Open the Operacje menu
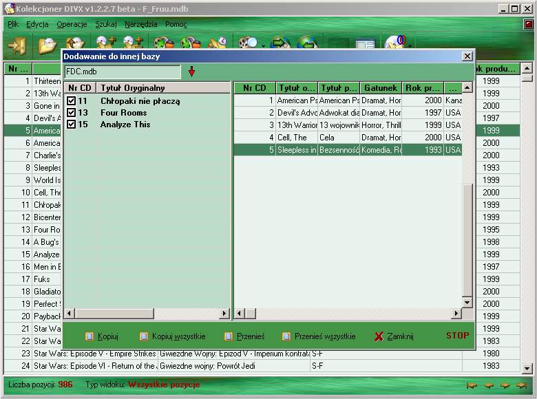The image size is (537, 399). click(72, 24)
